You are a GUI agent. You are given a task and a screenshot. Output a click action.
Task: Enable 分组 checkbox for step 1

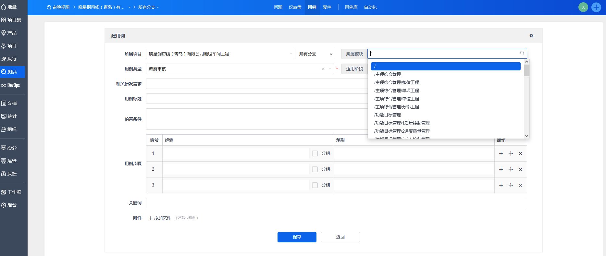315,153
